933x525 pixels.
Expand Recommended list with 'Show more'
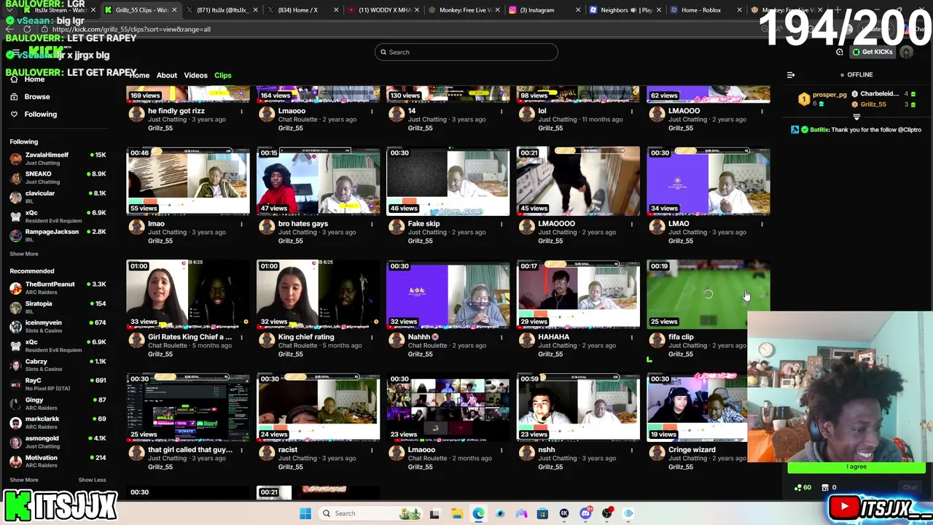coord(24,480)
